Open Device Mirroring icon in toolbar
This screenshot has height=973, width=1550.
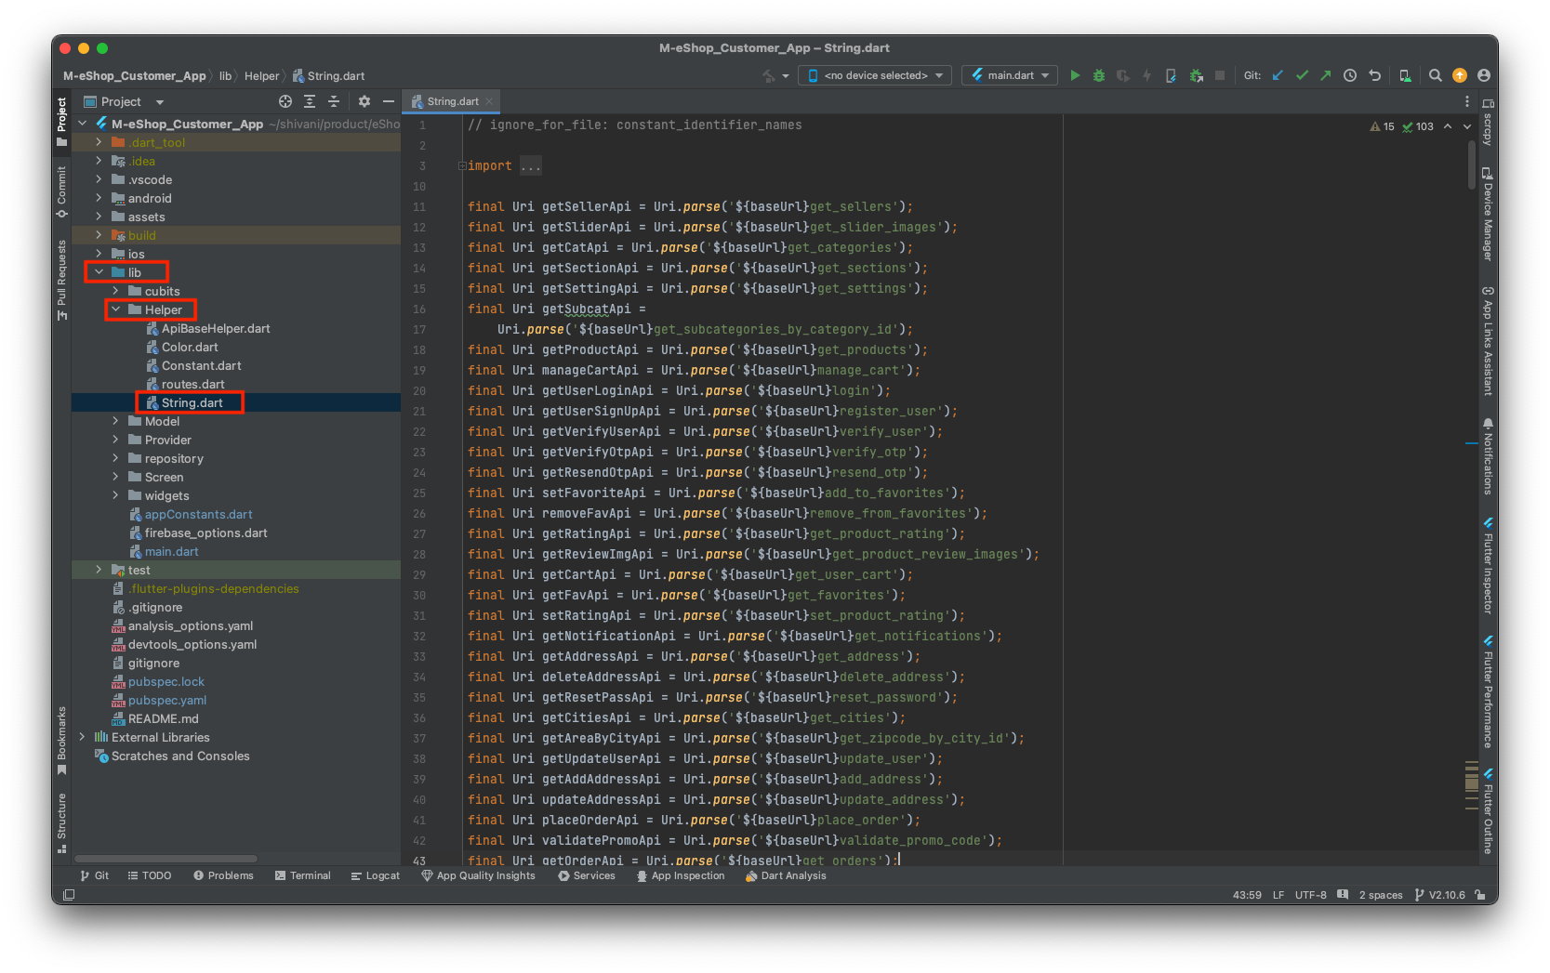[x=1405, y=75]
